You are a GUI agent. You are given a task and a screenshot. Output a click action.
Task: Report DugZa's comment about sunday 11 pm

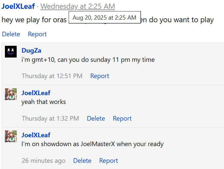point(100,76)
